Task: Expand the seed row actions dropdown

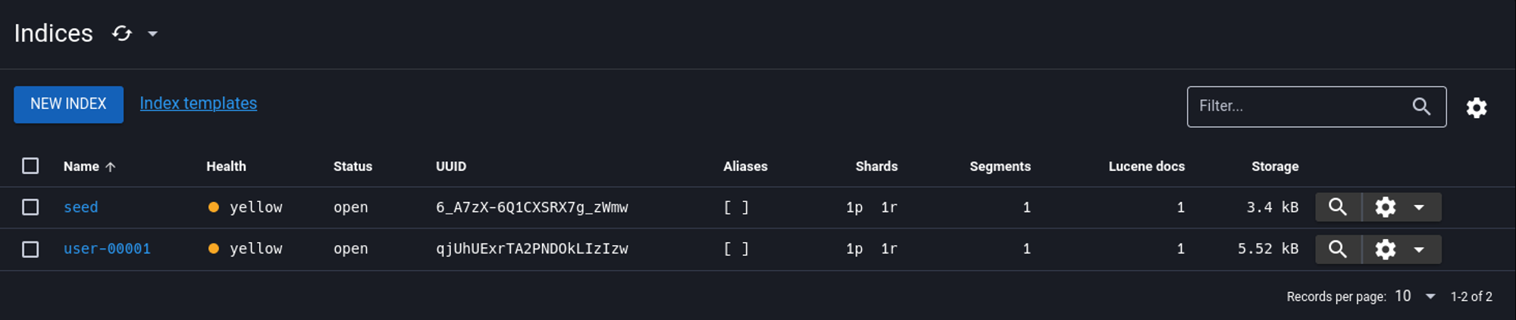Action: pyautogui.click(x=1419, y=207)
